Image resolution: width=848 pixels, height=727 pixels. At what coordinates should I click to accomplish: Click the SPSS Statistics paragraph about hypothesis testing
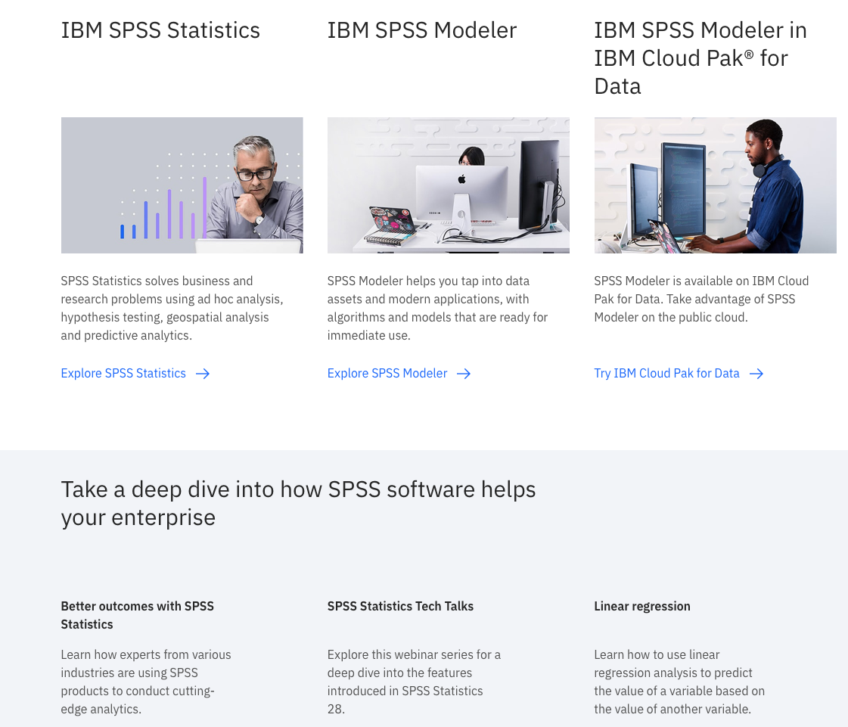[172, 308]
